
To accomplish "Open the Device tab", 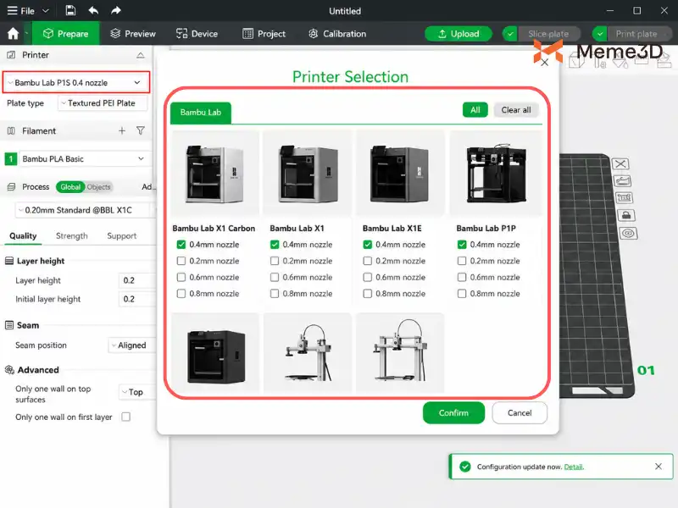I will pos(197,34).
